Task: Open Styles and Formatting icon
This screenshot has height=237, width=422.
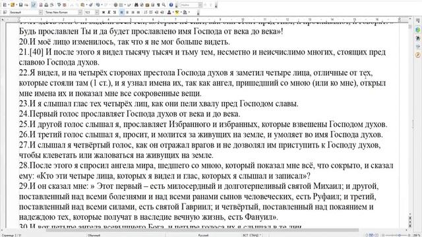Action: pyautogui.click(x=5, y=12)
